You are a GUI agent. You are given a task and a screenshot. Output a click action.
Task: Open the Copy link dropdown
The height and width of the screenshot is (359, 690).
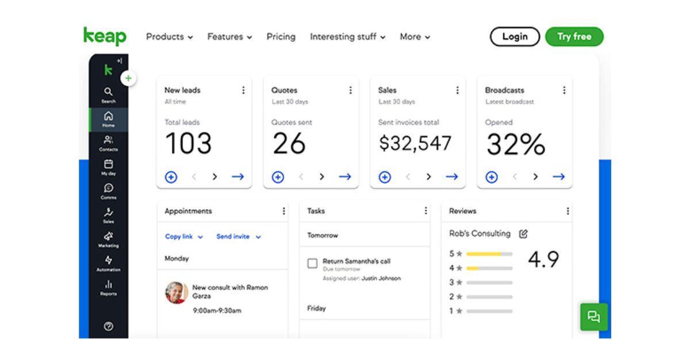coord(184,237)
